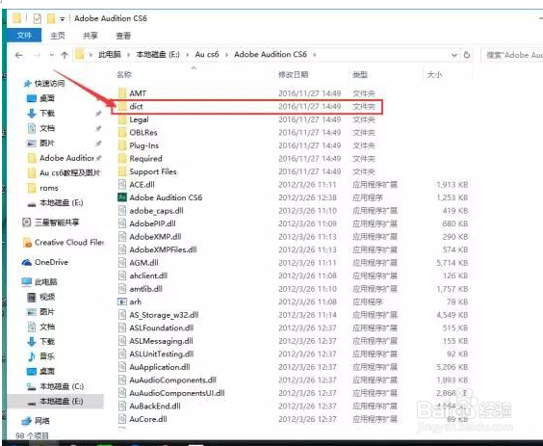The height and width of the screenshot is (446, 543).
Task: Select the Legal folder
Action: point(139,119)
